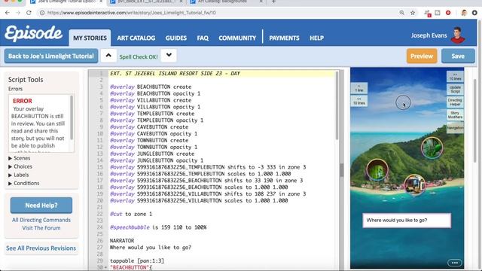Click the site info icon in address bar

tap(42, 13)
